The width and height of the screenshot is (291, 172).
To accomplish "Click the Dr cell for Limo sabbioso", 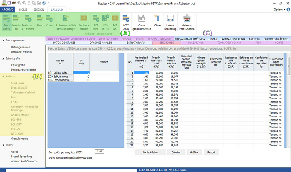I will pyautogui.click(x=82, y=80).
